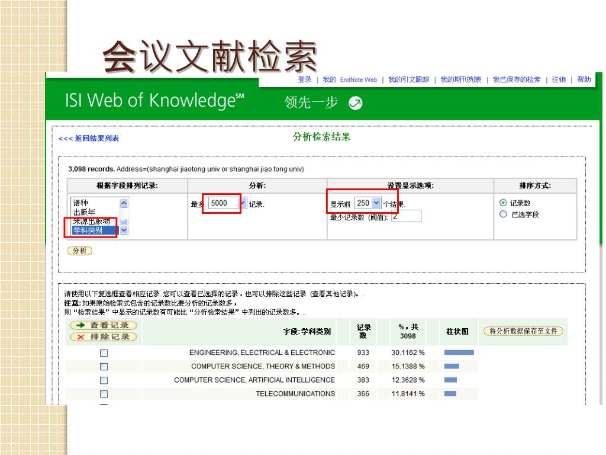Click the percentage 11.8141 %
Screen dimensions: 606x455
[x=408, y=393]
